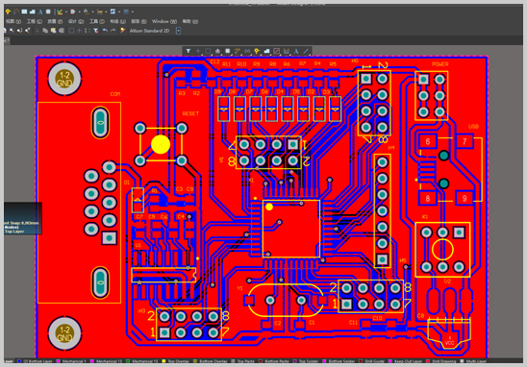Click the place line icon in floating toolbar

point(306,51)
